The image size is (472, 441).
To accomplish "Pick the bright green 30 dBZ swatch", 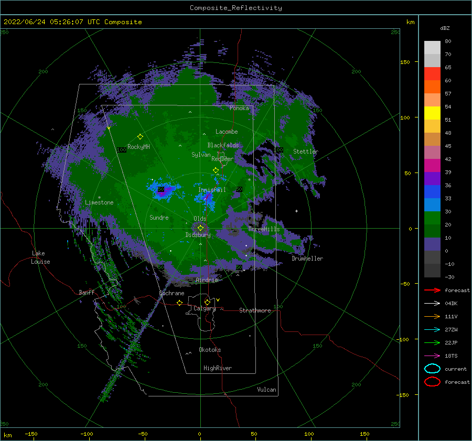I will 432,218.
